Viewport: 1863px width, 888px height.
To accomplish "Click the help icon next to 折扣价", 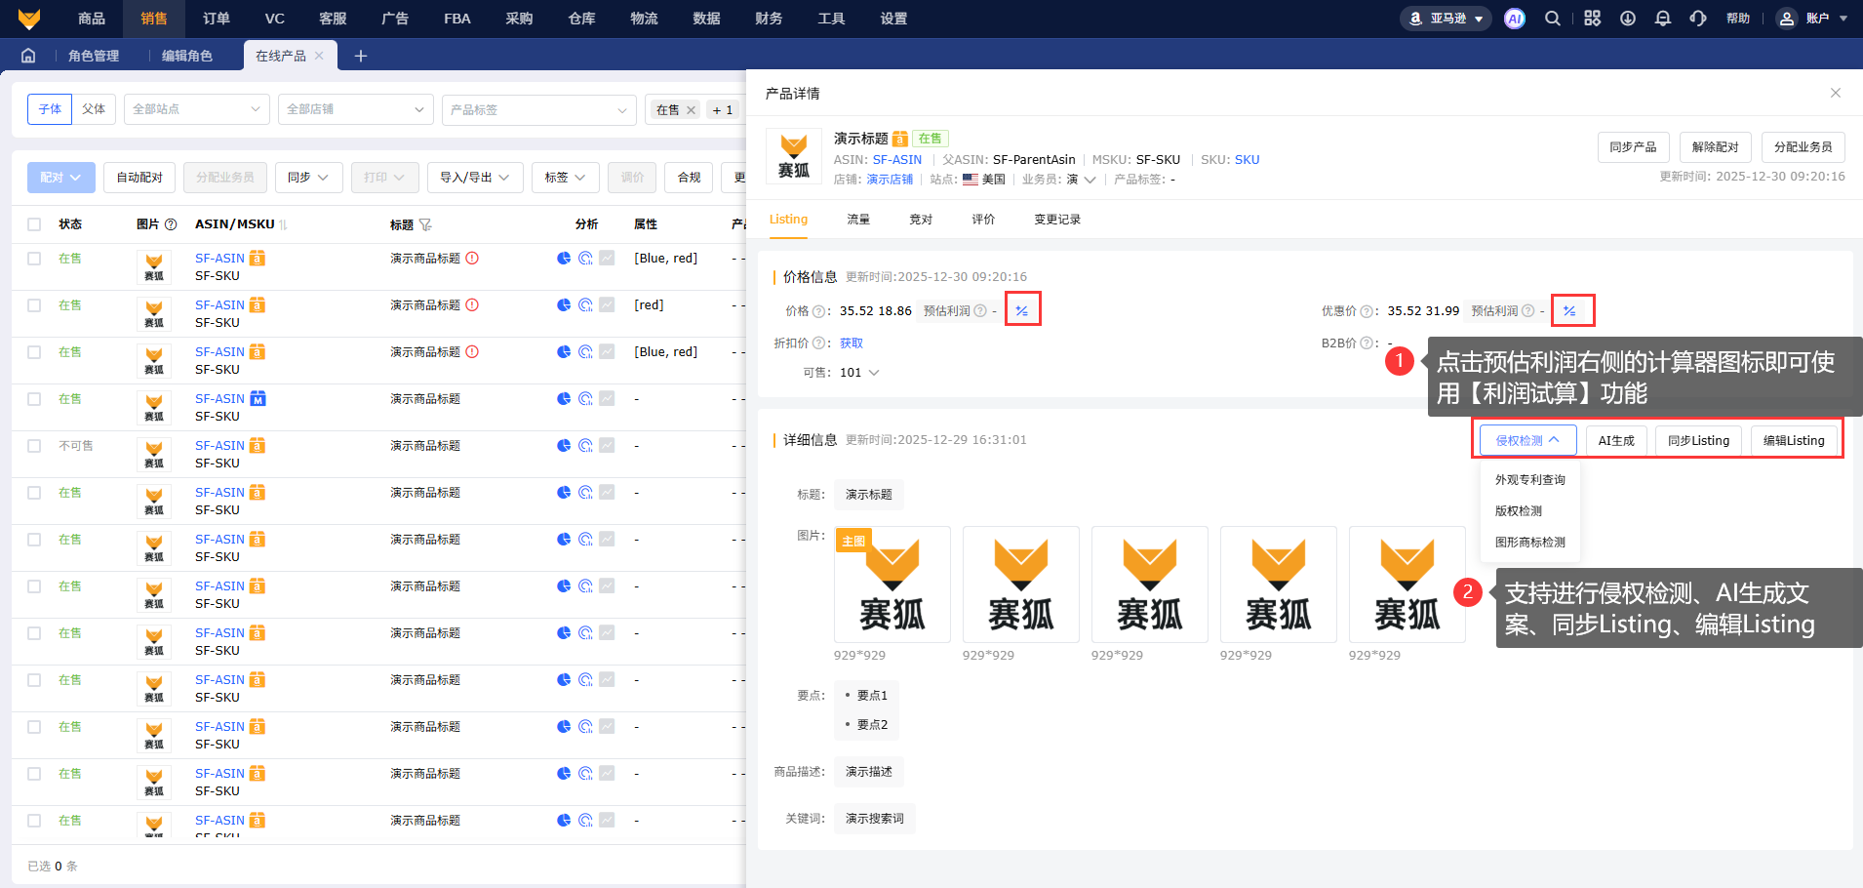I will [817, 343].
